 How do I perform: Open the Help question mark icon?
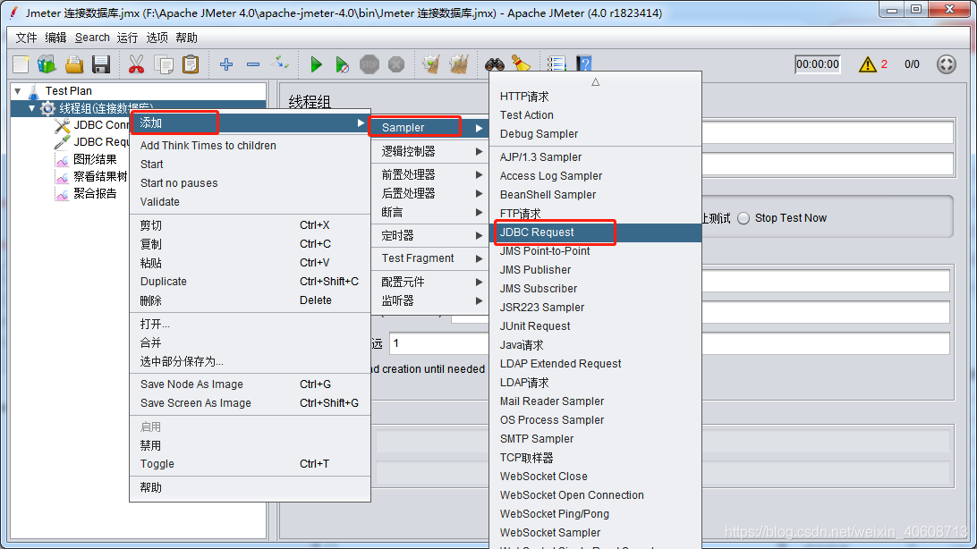(584, 63)
